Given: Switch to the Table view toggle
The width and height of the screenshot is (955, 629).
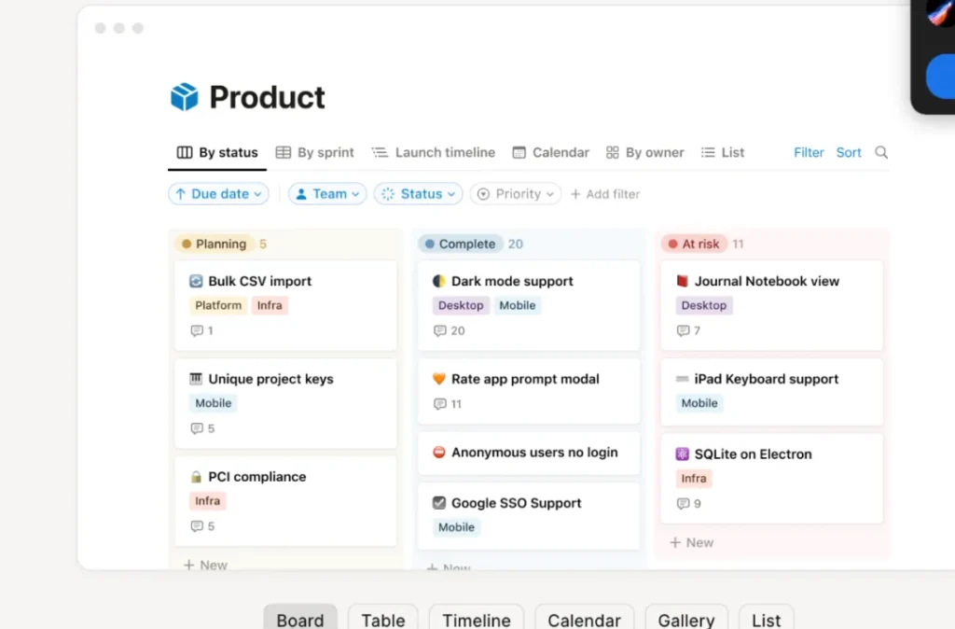Looking at the screenshot, I should pos(383,618).
